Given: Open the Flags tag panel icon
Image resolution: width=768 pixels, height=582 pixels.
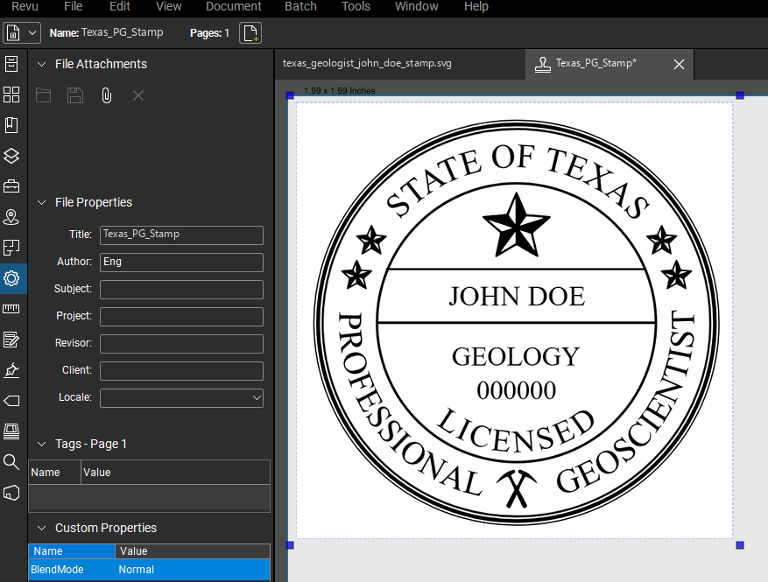Looking at the screenshot, I should pyautogui.click(x=11, y=401).
